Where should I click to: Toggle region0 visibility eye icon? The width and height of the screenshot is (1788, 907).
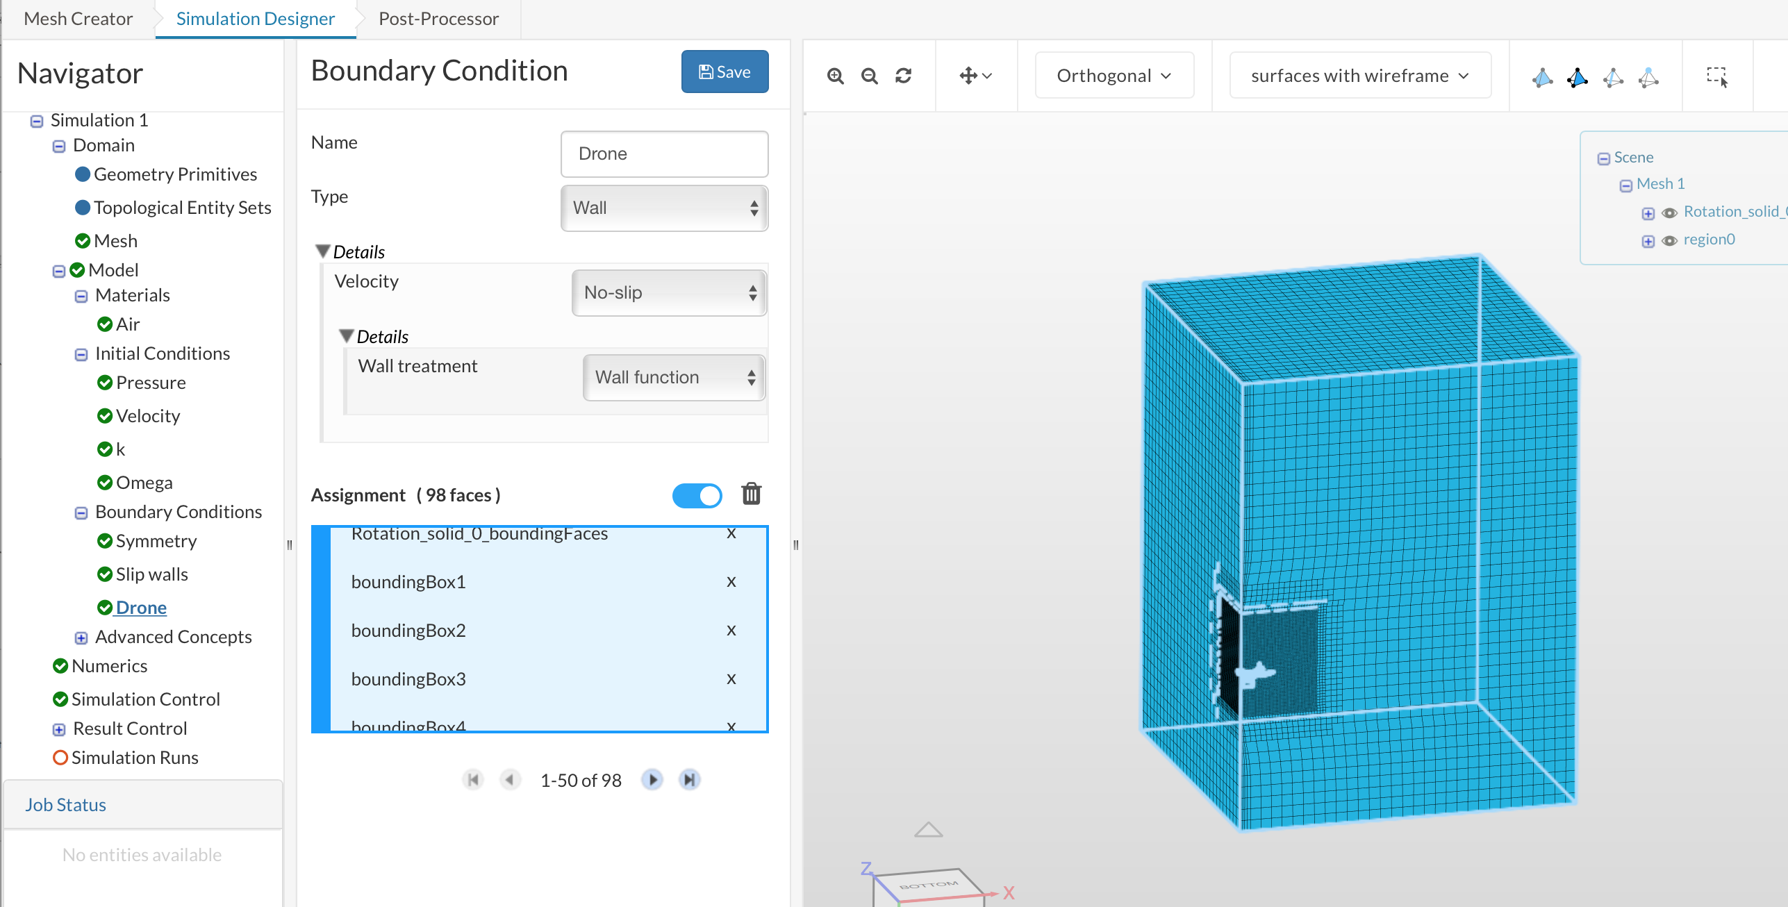pyautogui.click(x=1670, y=240)
